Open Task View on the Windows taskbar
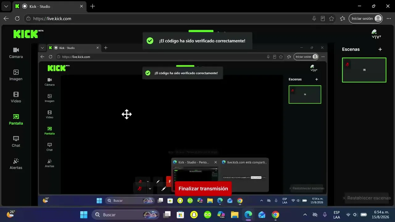 [x=167, y=215]
